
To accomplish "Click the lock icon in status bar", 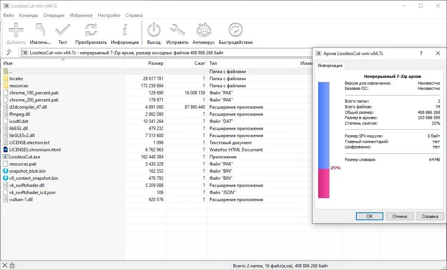I will [12, 266].
